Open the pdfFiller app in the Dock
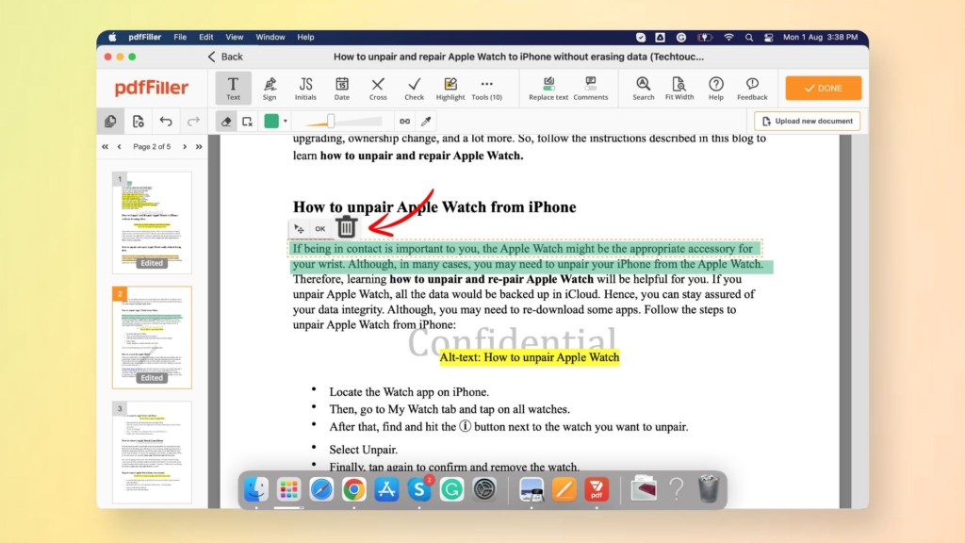This screenshot has width=965, height=543. (x=597, y=489)
